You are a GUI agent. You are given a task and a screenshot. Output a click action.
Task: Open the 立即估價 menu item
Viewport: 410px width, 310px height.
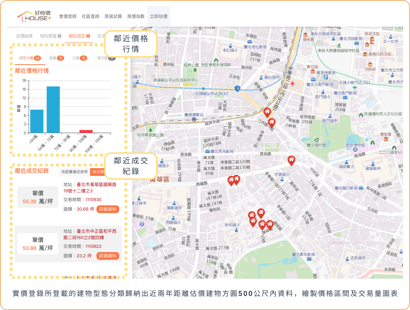pos(159,16)
